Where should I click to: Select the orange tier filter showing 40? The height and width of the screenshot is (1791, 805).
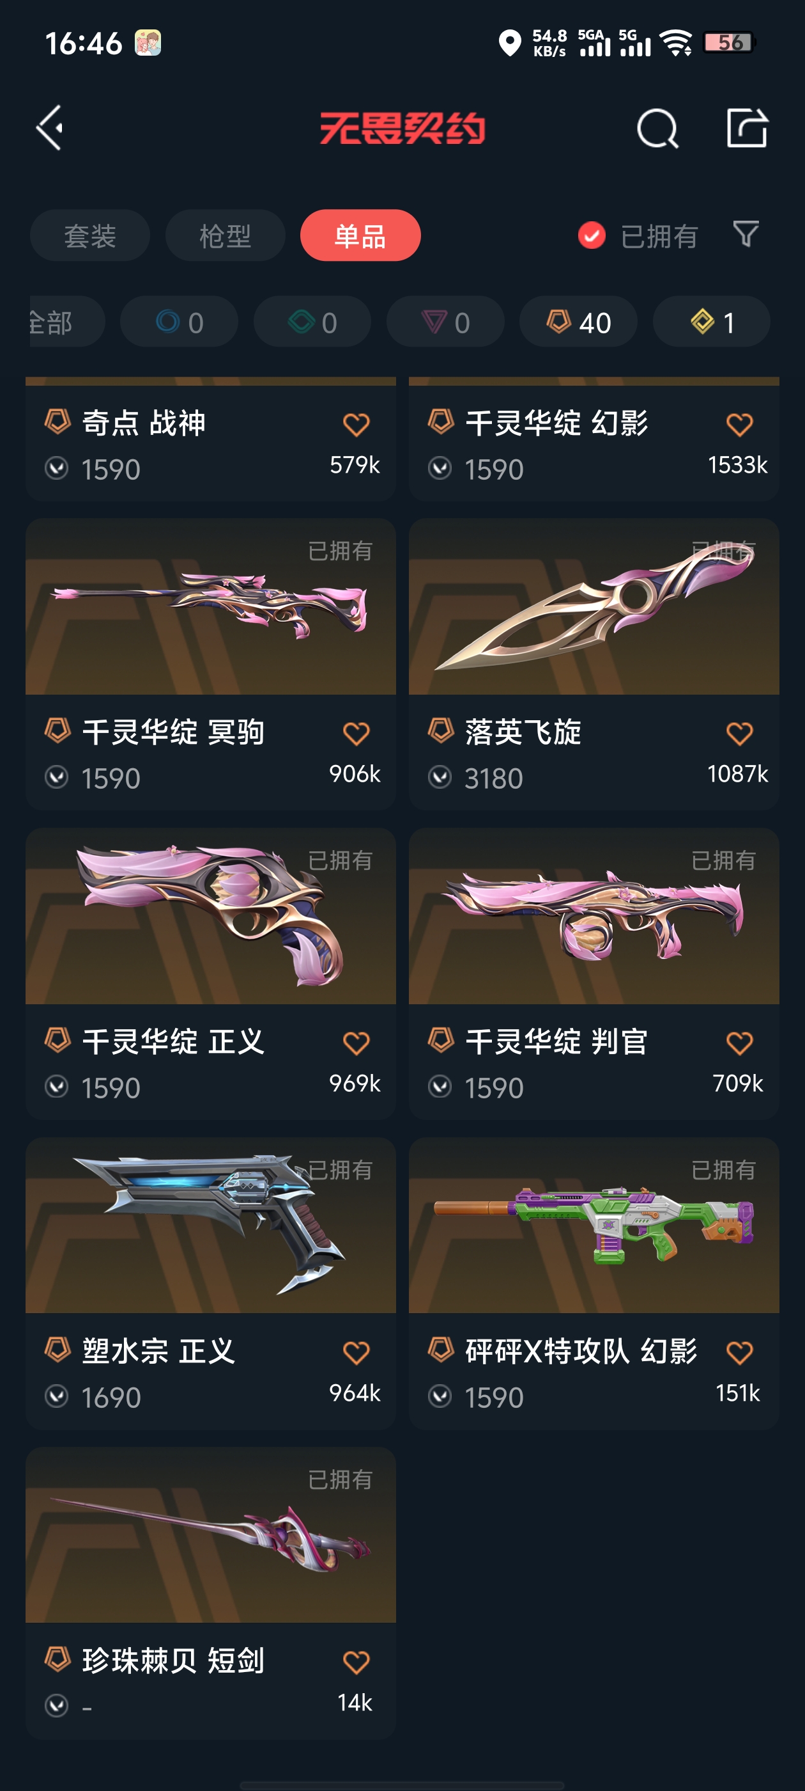(x=578, y=322)
